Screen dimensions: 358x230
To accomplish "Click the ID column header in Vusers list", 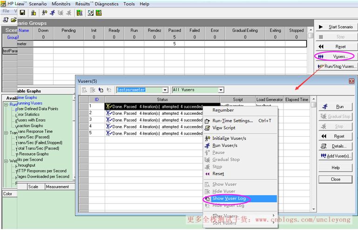I will 96,99.
